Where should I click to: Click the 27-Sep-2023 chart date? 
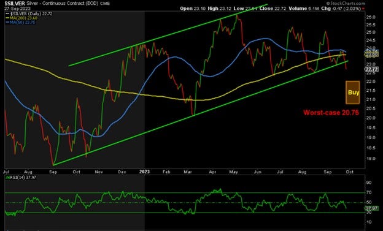coord(17,9)
